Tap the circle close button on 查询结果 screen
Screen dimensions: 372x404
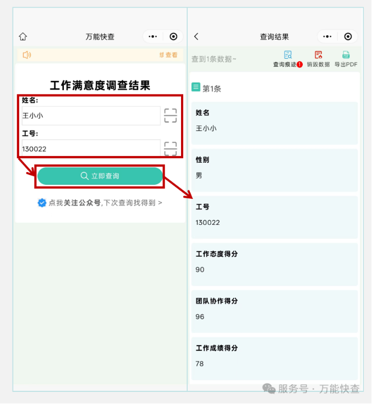pyautogui.click(x=348, y=37)
